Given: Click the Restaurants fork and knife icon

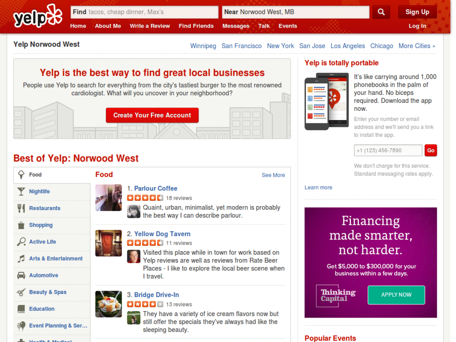Looking at the screenshot, I should pos(21,208).
